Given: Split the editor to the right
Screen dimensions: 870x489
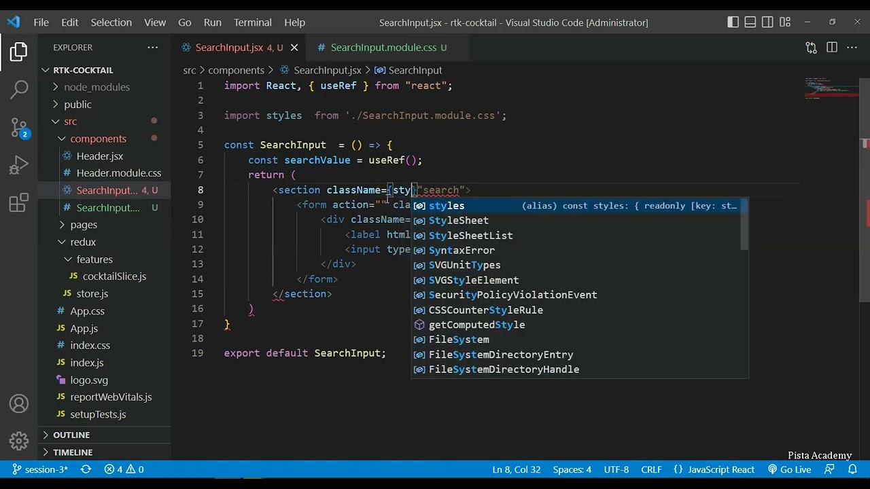Looking at the screenshot, I should (832, 48).
